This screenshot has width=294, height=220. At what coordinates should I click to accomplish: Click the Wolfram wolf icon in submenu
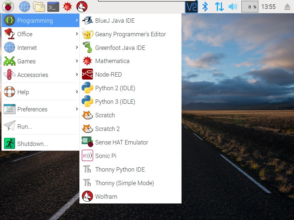[x=87, y=196]
